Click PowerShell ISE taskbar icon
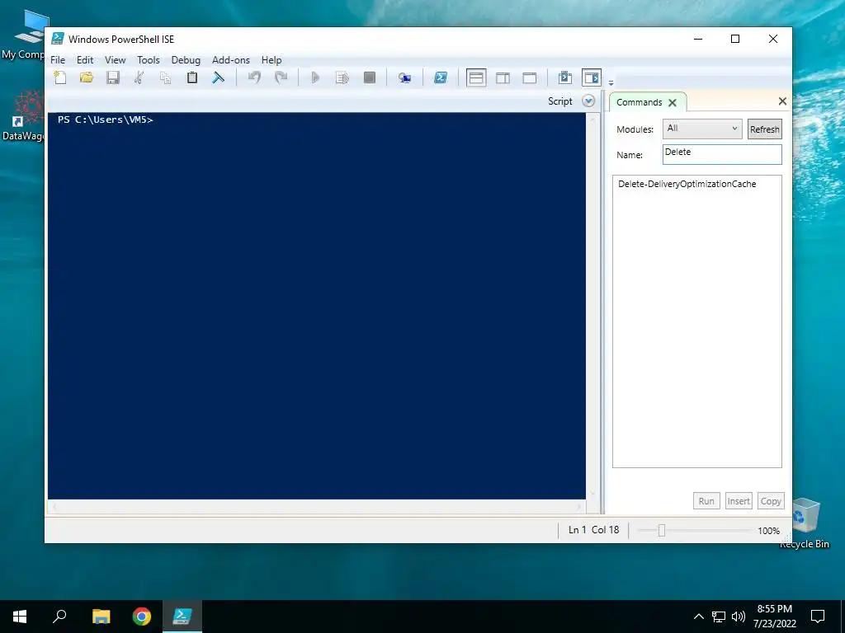Screen dimensions: 845x633 point(182,617)
